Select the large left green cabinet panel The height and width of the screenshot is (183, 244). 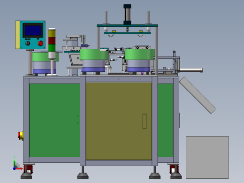pyautogui.click(x=54, y=120)
